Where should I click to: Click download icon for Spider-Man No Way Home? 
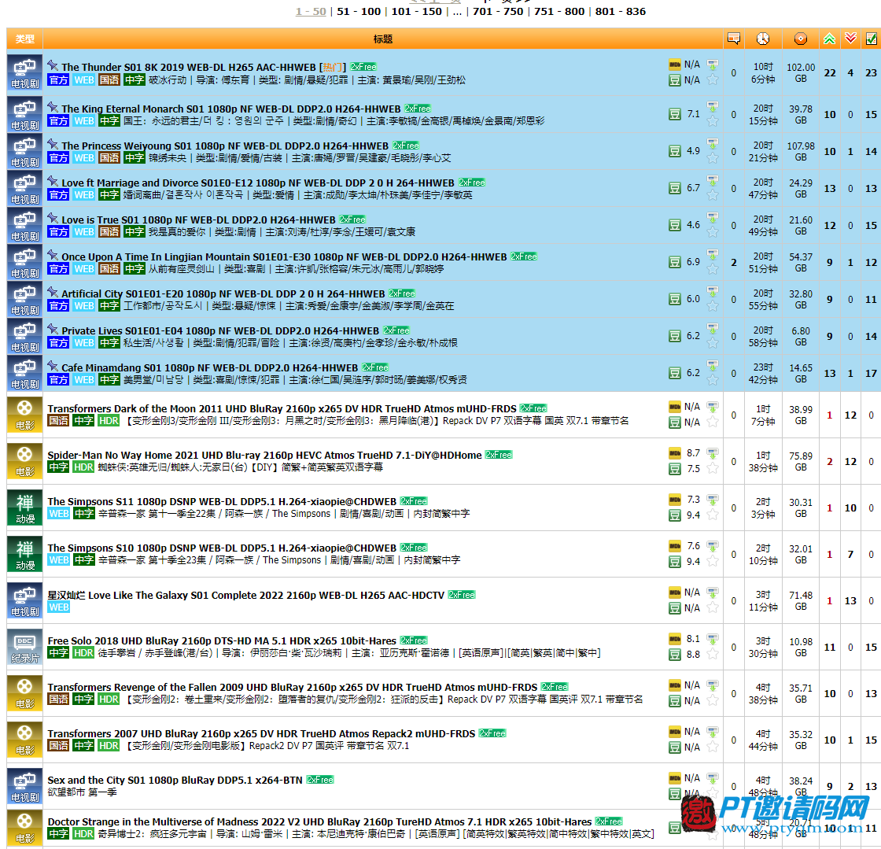[713, 453]
